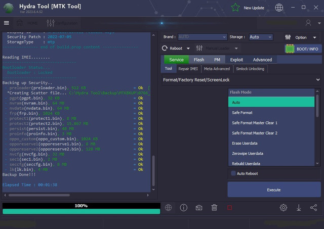
Task: Click the Hydra Tool logo icon
Action: click(x=9, y=8)
